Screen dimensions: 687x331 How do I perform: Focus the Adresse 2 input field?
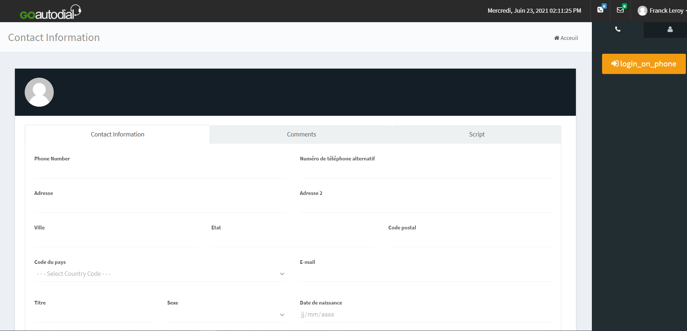426,205
